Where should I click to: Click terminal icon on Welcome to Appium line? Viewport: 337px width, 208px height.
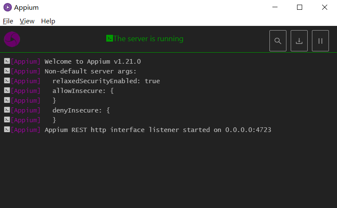coord(7,61)
